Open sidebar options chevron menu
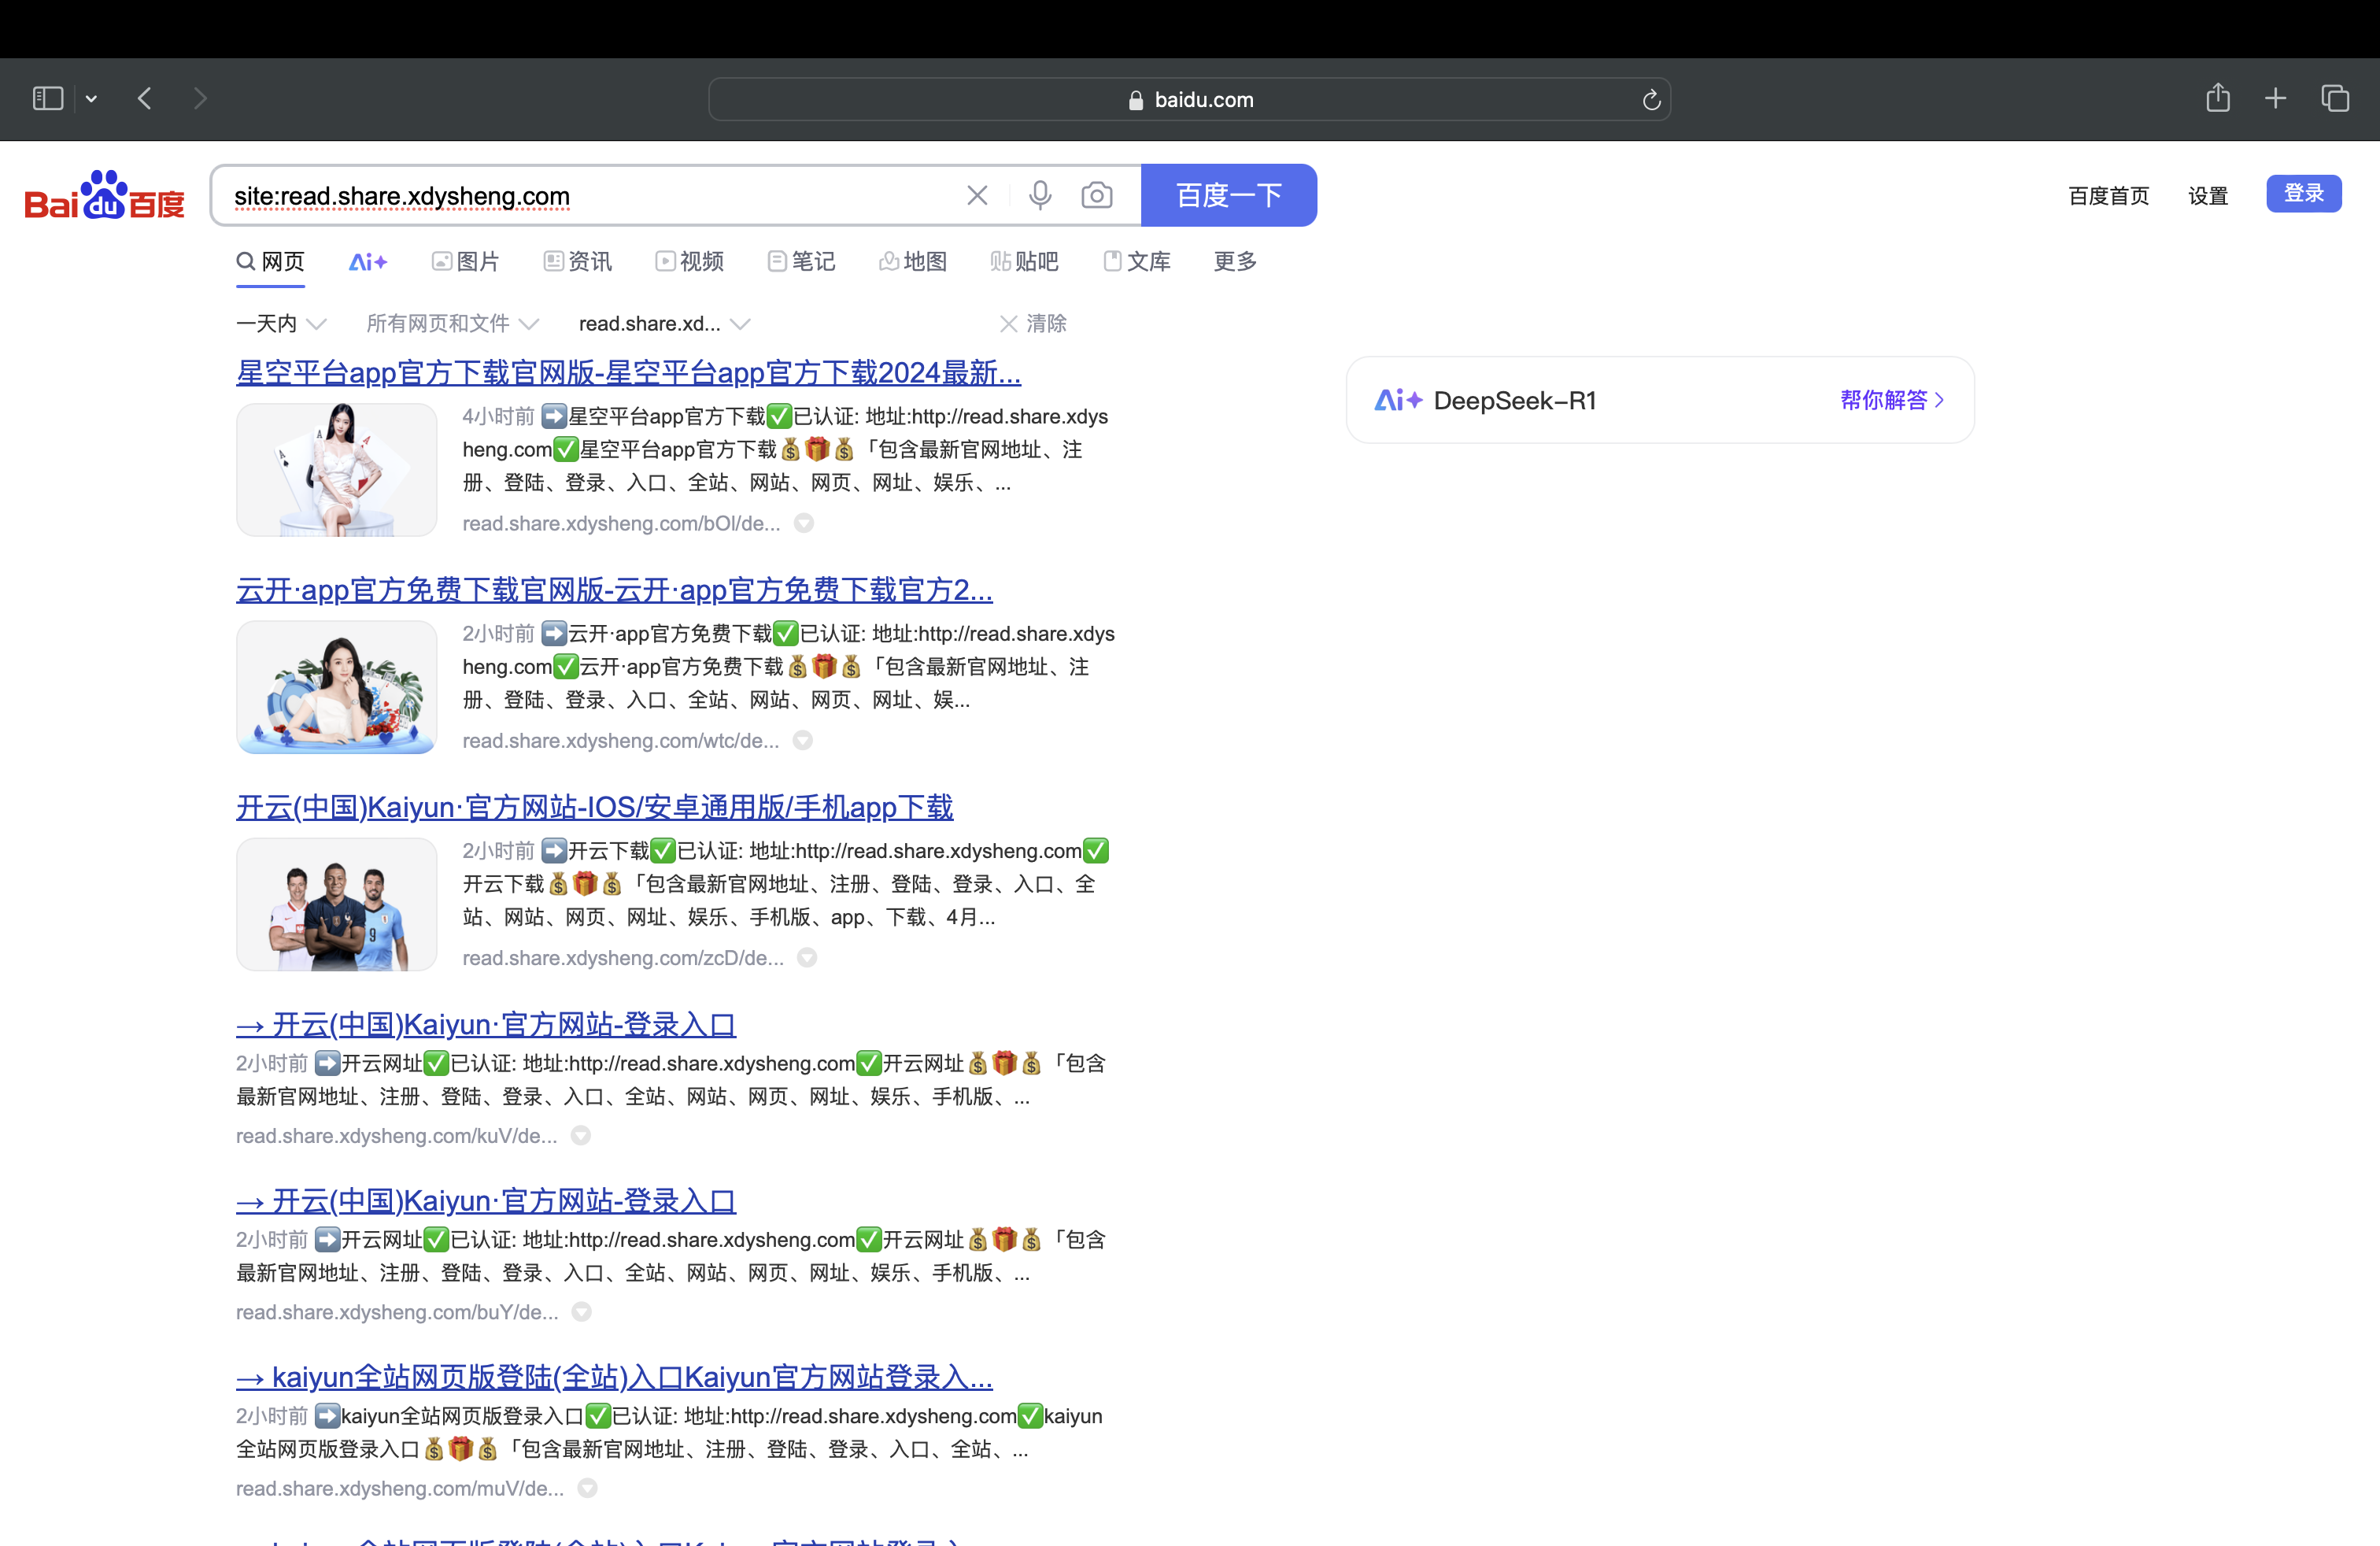Image resolution: width=2380 pixels, height=1546 pixels. click(91, 98)
